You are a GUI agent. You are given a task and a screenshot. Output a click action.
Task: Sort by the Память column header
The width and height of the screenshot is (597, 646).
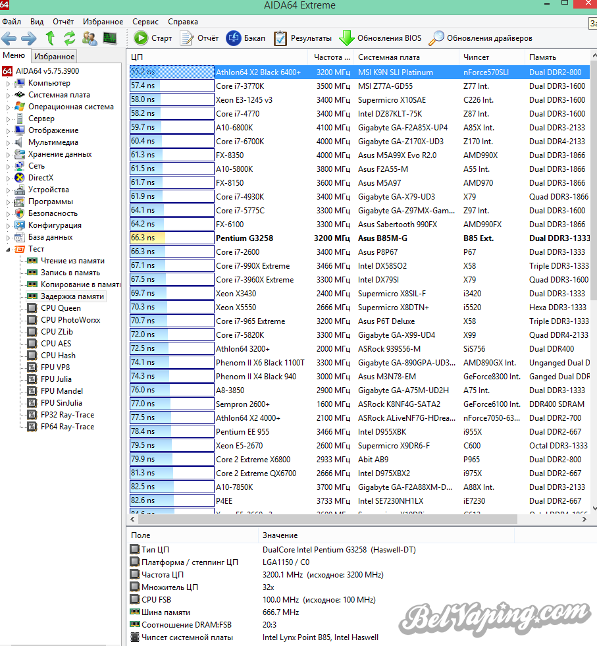(558, 57)
